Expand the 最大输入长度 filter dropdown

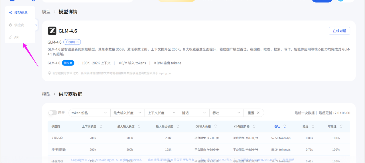[x=127, y=113]
